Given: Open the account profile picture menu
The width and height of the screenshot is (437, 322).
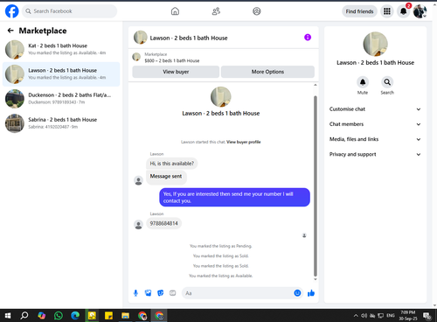Looking at the screenshot, I should 420,11.
